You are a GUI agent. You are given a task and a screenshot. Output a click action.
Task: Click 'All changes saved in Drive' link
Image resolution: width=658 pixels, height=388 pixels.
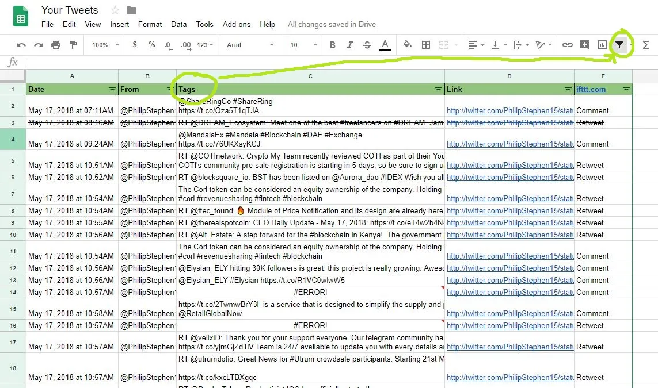[x=332, y=24]
